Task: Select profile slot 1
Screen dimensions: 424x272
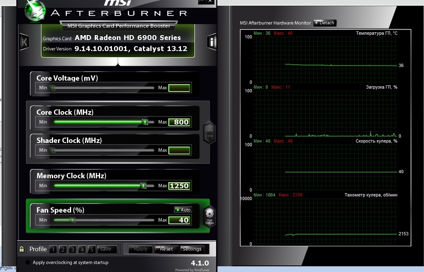Action: coord(53,249)
